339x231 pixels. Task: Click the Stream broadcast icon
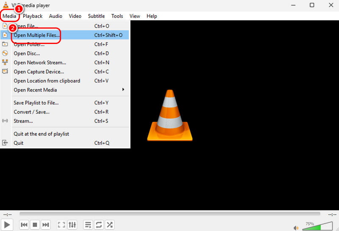click(x=5, y=121)
